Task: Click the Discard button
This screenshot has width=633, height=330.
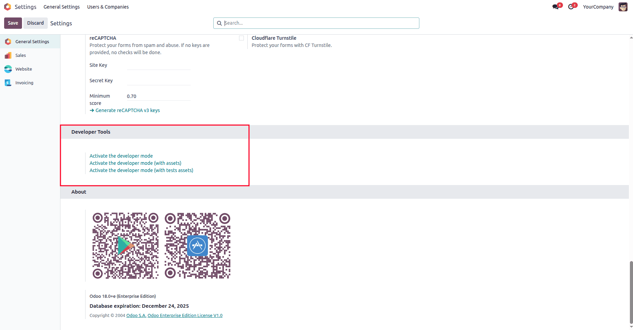Action: 35,23
